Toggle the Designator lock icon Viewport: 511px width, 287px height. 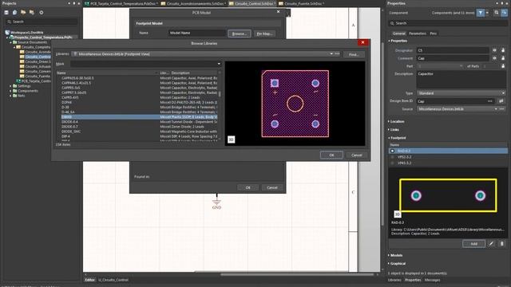tap(503, 50)
